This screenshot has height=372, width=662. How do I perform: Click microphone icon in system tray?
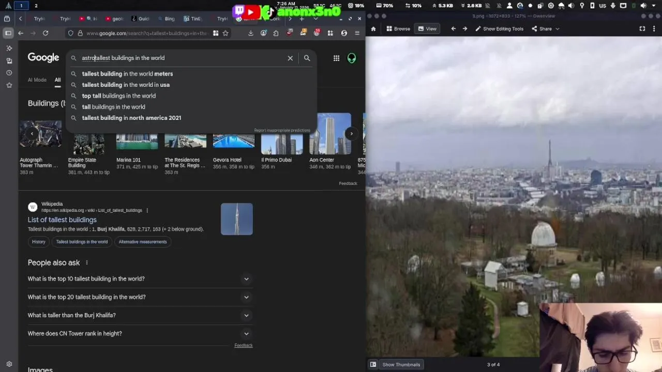click(x=613, y=6)
